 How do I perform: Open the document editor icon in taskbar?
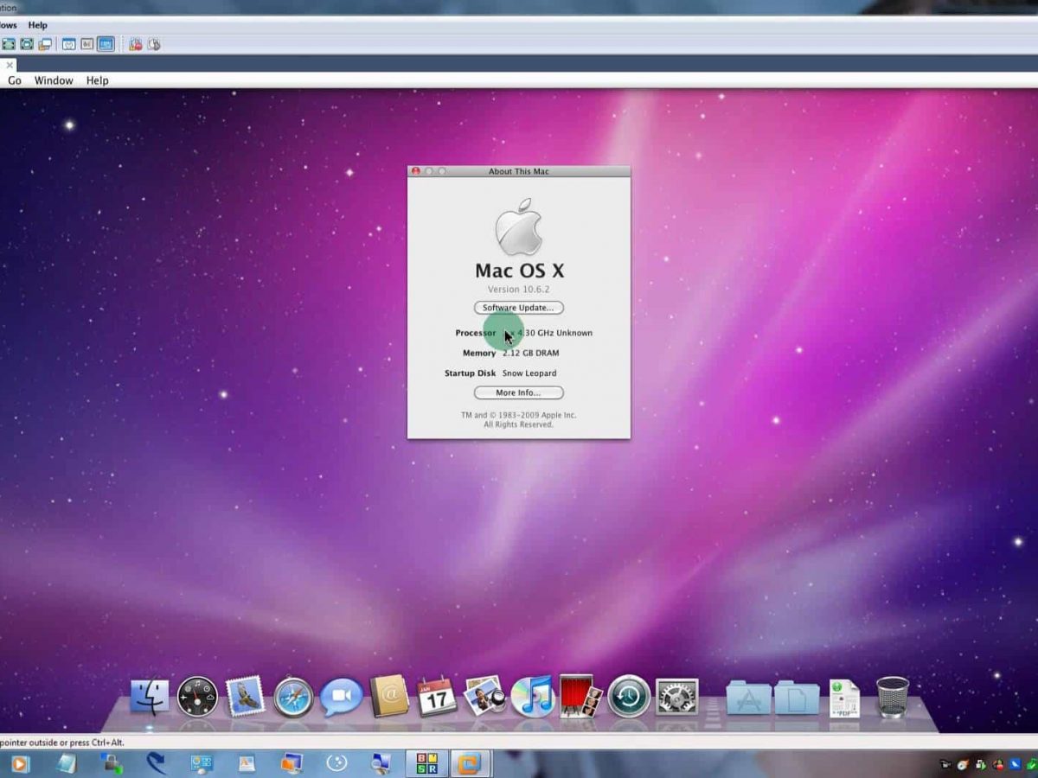(247, 763)
